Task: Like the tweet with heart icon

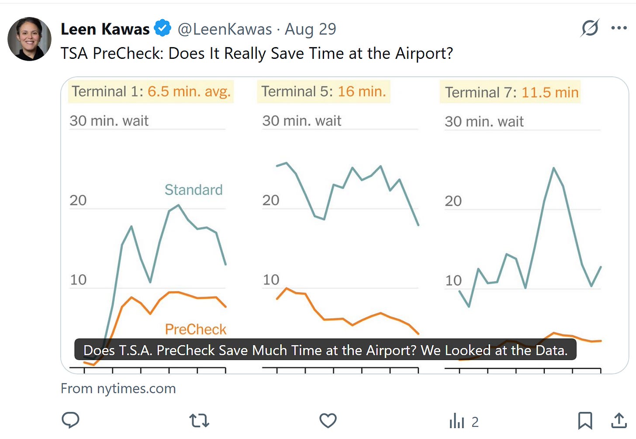Action: point(328,421)
